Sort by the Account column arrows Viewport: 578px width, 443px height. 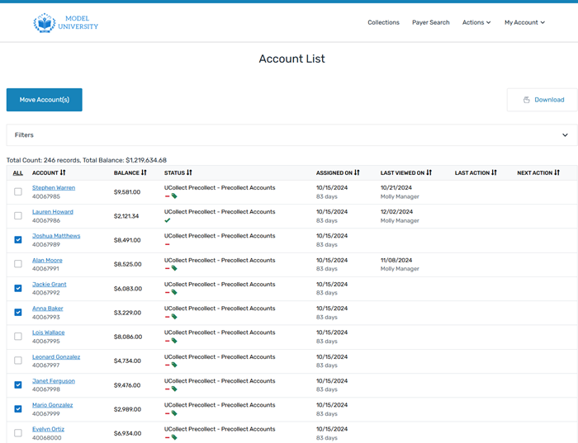(63, 173)
